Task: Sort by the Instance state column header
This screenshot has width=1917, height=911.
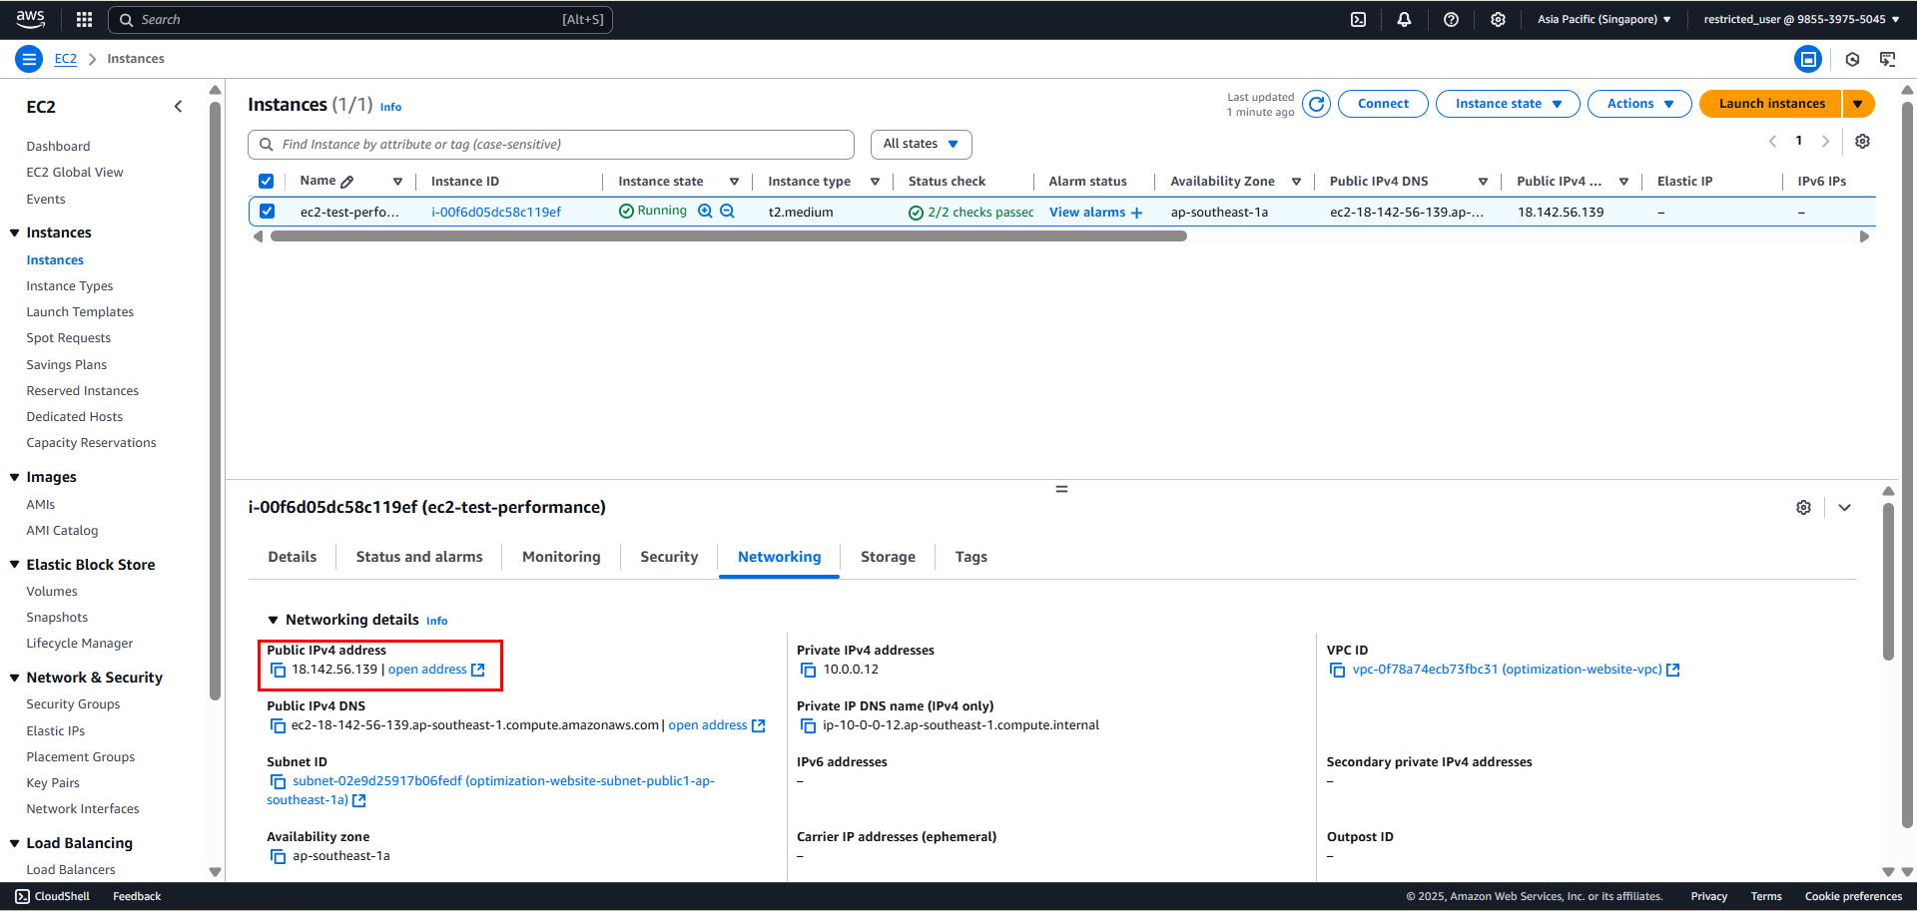Action: (x=660, y=182)
